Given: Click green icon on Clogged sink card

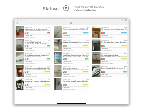Looking at the screenshot, I should [x=66, y=46].
